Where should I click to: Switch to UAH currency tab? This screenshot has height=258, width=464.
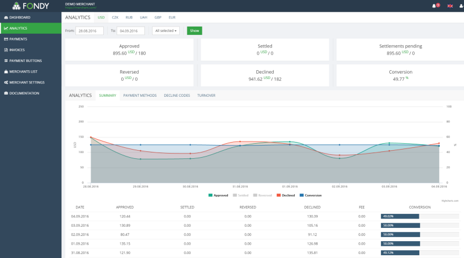[143, 17]
